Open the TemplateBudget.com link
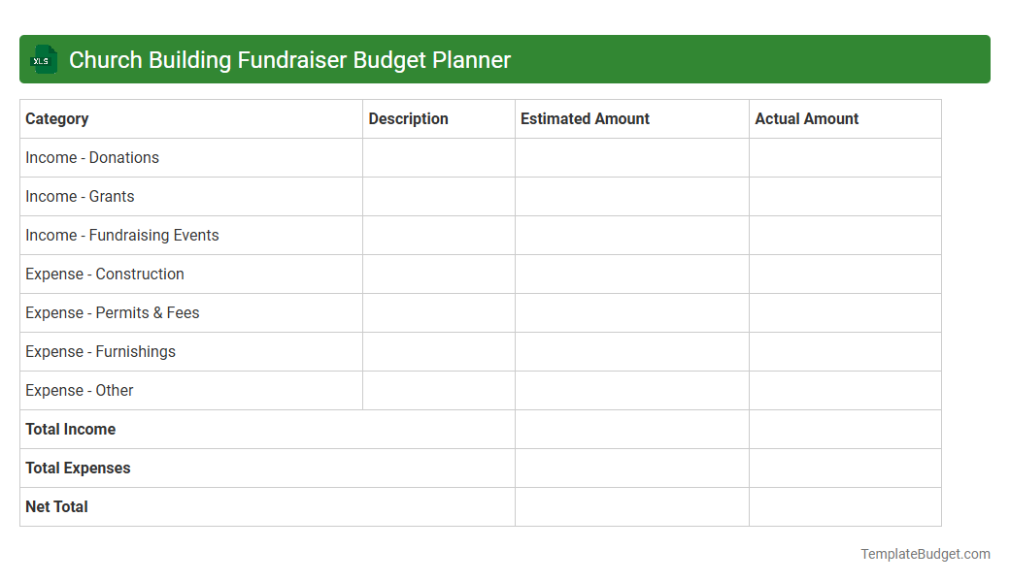 point(925,554)
